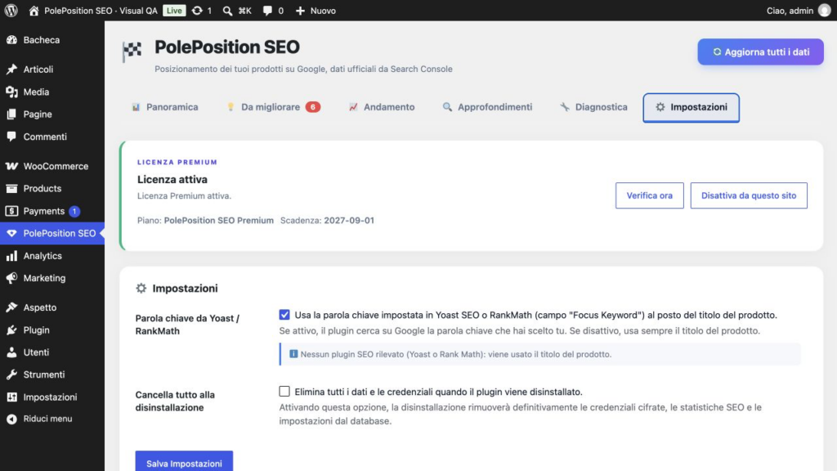Click gear icon beside Impostazioni section heading
Viewport: 837px width, 471px height.
coord(141,289)
